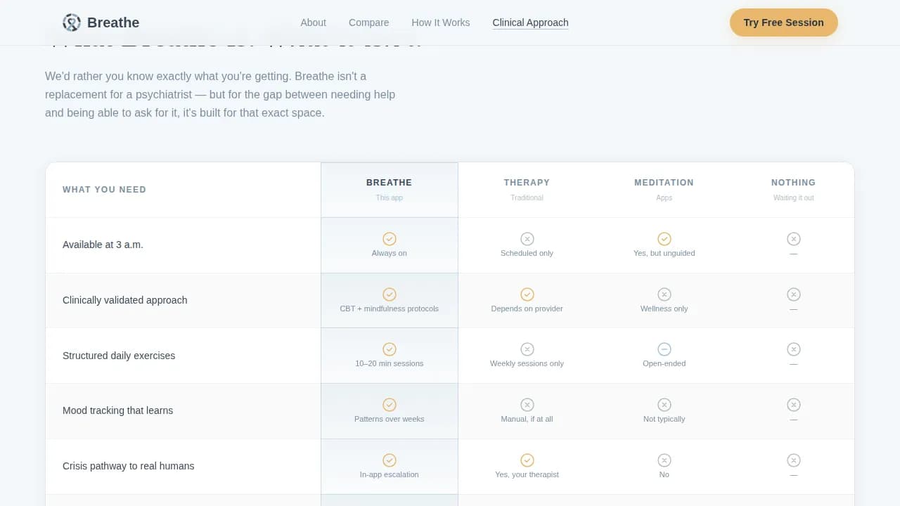Go to the Compare nav link
The height and width of the screenshot is (506, 900).
(x=368, y=22)
